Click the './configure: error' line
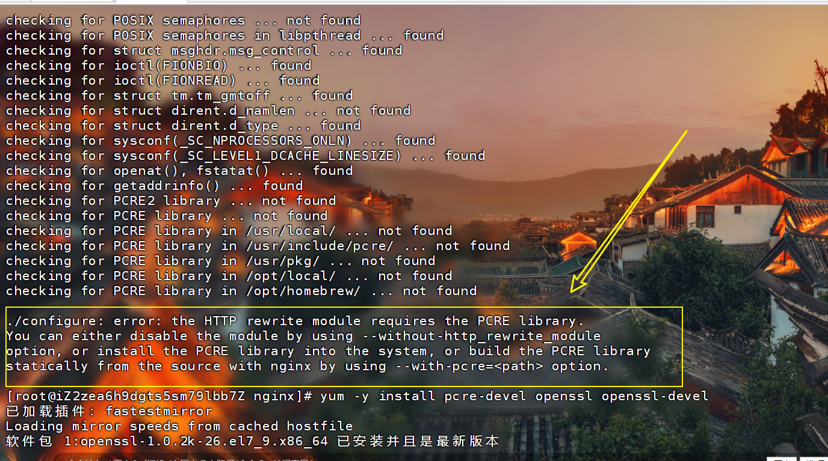 (x=295, y=321)
